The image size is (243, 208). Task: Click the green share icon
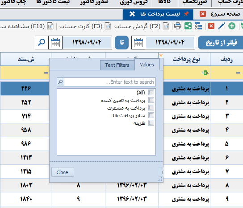point(188,26)
